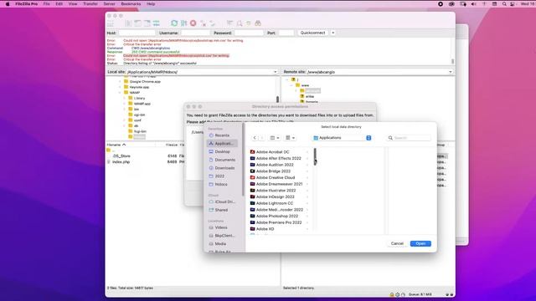The image size is (536, 301).
Task: Click the Port input field
Action: click(286, 33)
